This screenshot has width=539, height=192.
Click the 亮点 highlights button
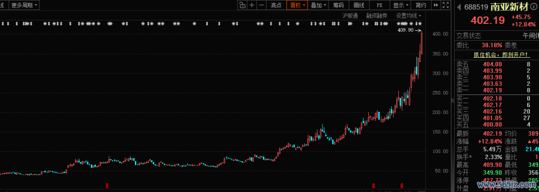coord(276,5)
